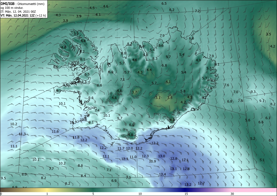
Task: Click the map value 9.7
Action: point(120,118)
